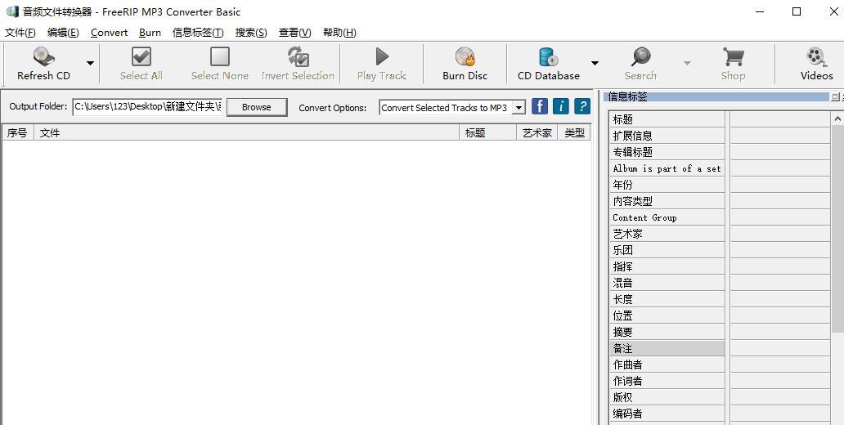Click the 艺术家 column header
This screenshot has height=425, width=844.
coord(536,133)
